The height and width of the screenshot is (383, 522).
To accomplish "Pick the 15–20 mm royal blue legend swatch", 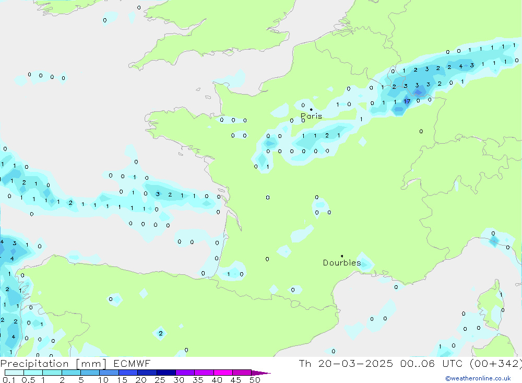I will 128,373.
